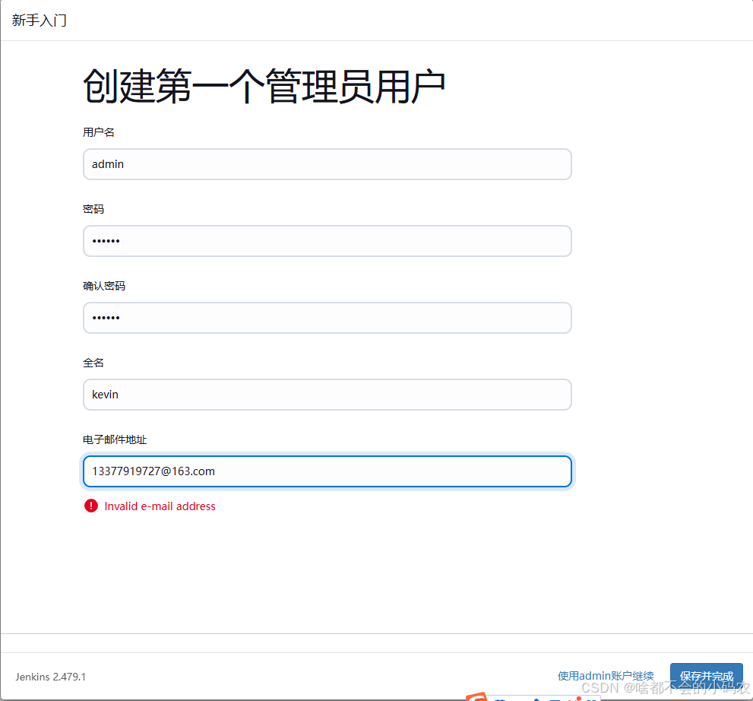The height and width of the screenshot is (701, 753).
Task: Click the Jenkins 2.479.1 version label
Action: tap(49, 677)
